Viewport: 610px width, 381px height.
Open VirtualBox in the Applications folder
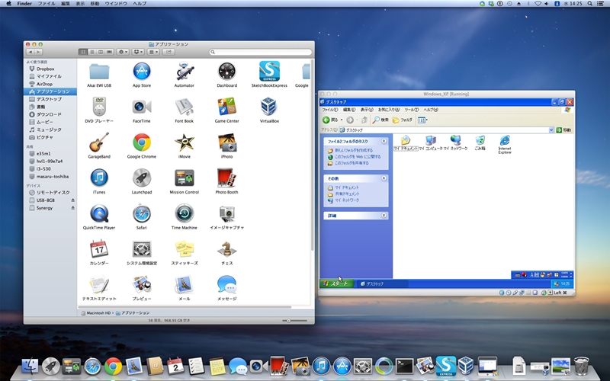pyautogui.click(x=269, y=106)
